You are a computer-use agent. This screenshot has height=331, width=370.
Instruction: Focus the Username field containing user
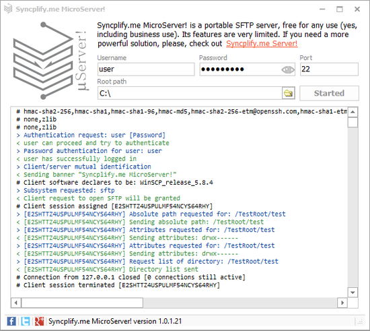146,69
